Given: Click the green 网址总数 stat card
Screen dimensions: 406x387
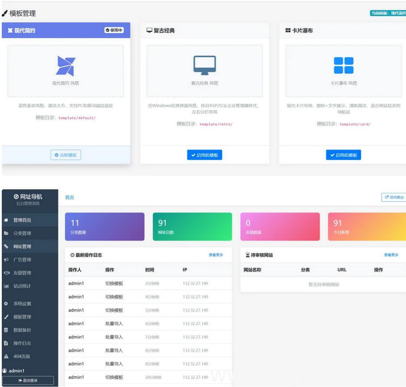Looking at the screenshot, I should pos(192,227).
